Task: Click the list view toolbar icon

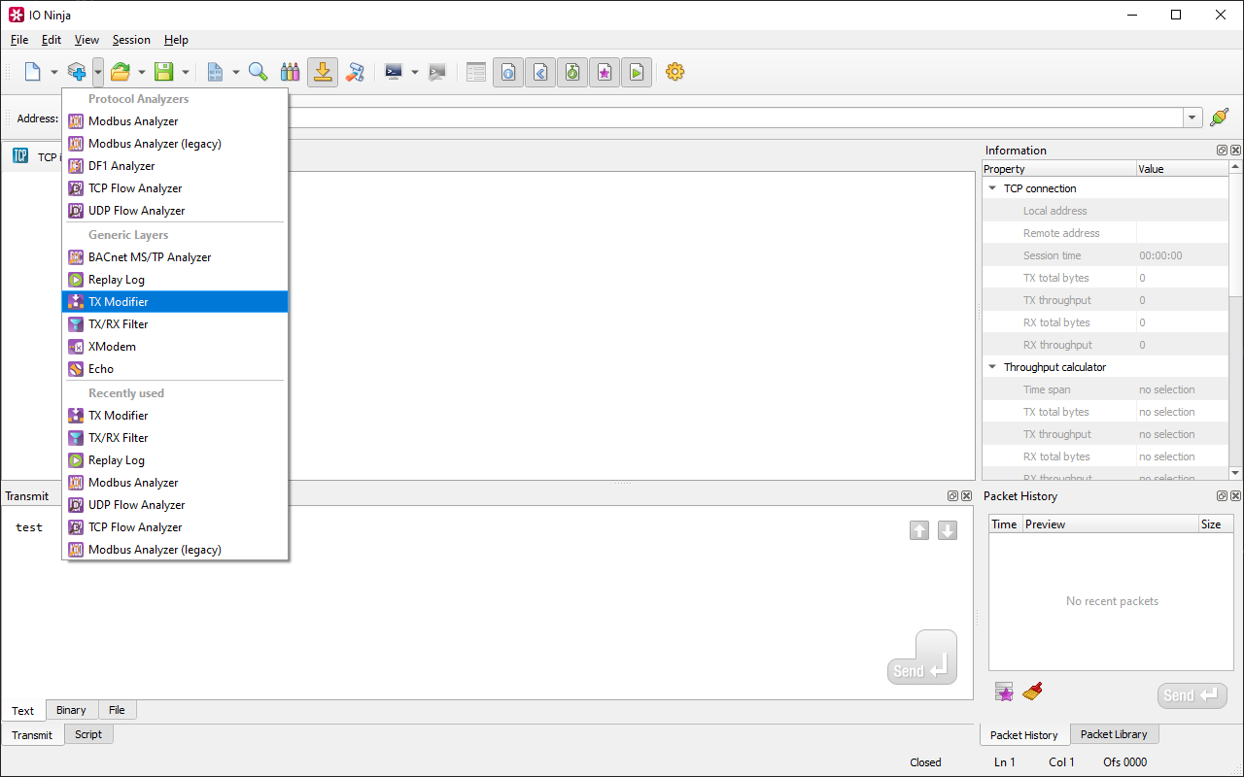Action: 476,72
